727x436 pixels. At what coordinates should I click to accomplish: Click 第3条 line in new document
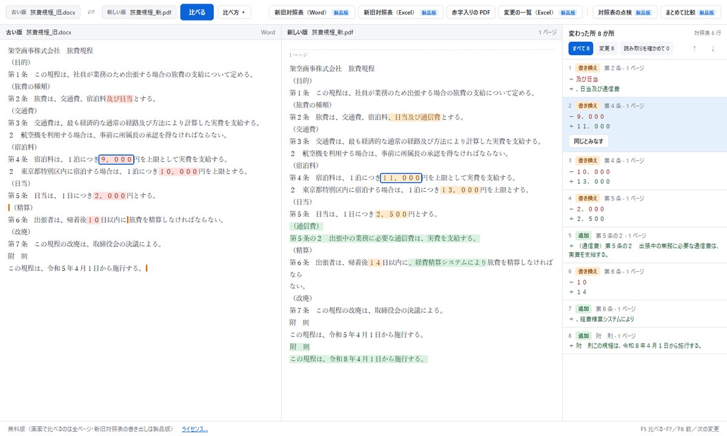(415, 141)
